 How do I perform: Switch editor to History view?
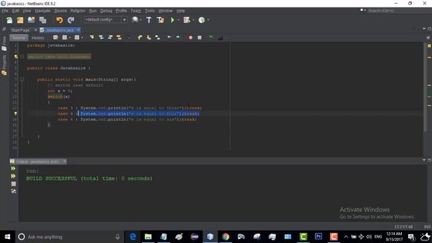click(38, 38)
